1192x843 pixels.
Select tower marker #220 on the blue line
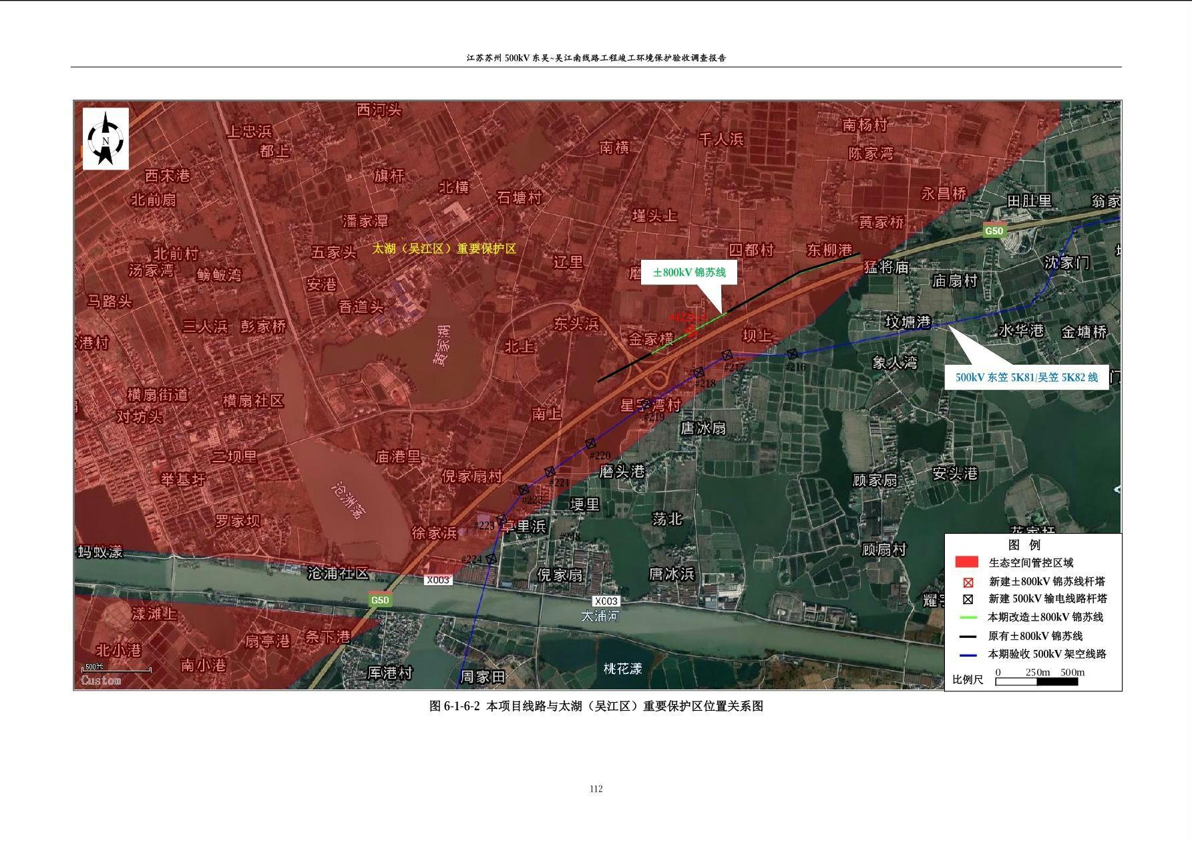(590, 444)
